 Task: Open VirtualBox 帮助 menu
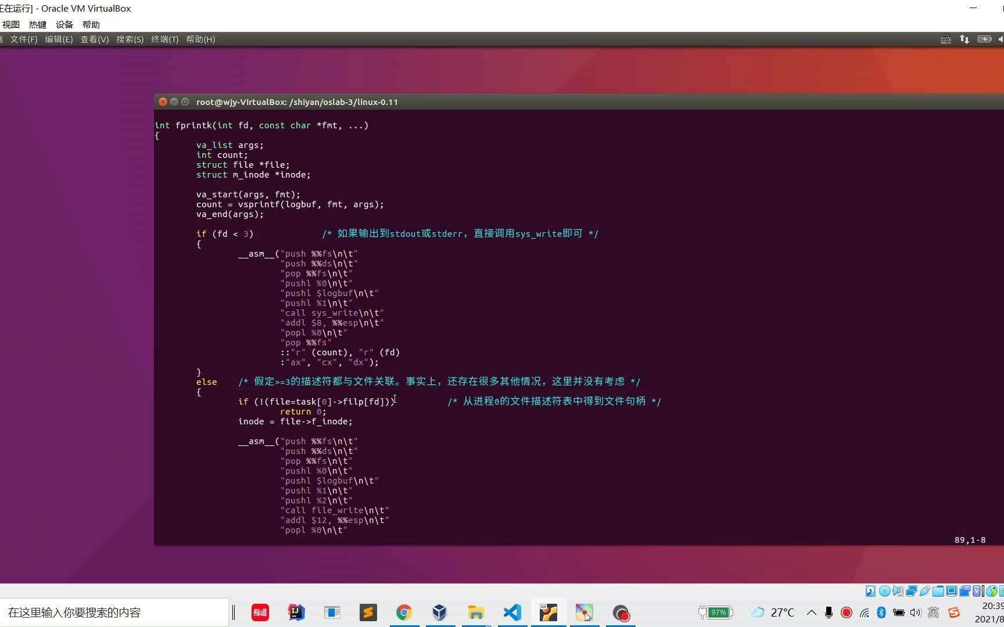[x=91, y=24]
